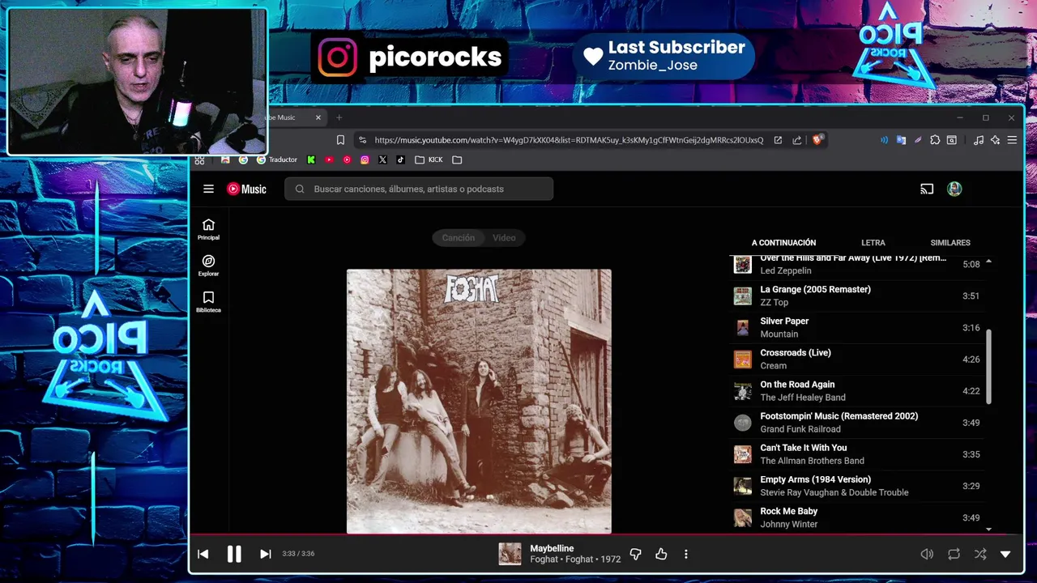
Task: Play Empty Arms (1984 Version)
Action: point(856,486)
